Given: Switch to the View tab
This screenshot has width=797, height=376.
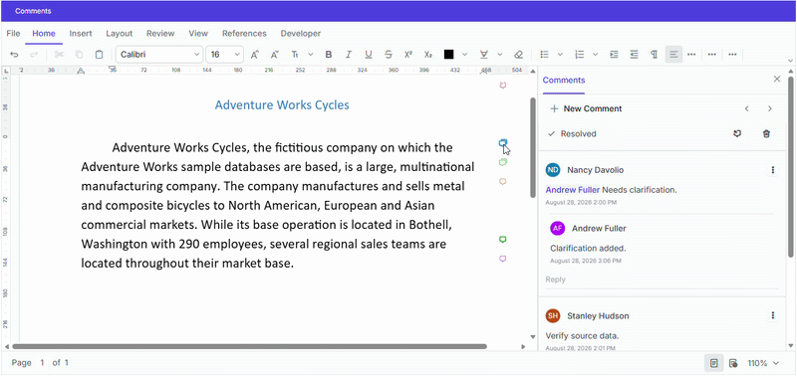Looking at the screenshot, I should coord(198,34).
